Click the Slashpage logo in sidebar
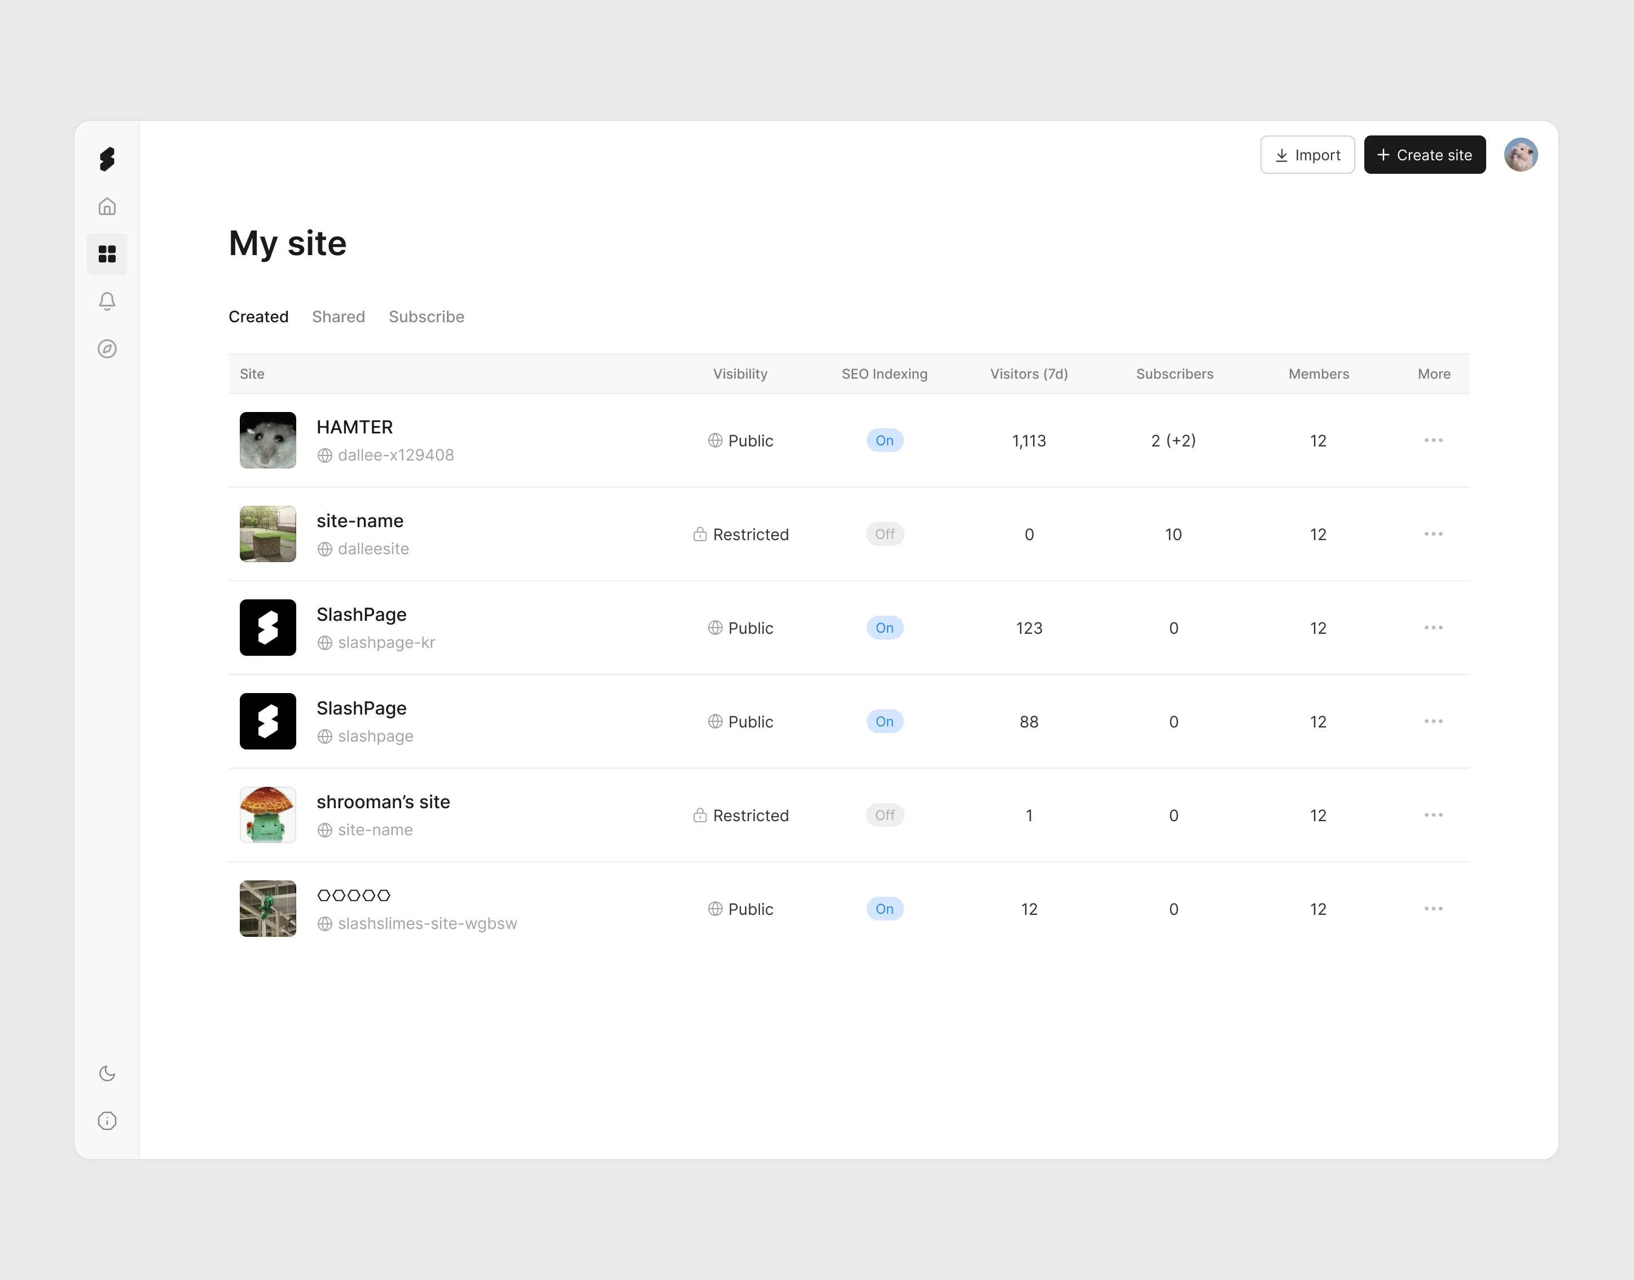The height and width of the screenshot is (1280, 1634). tap(107, 159)
